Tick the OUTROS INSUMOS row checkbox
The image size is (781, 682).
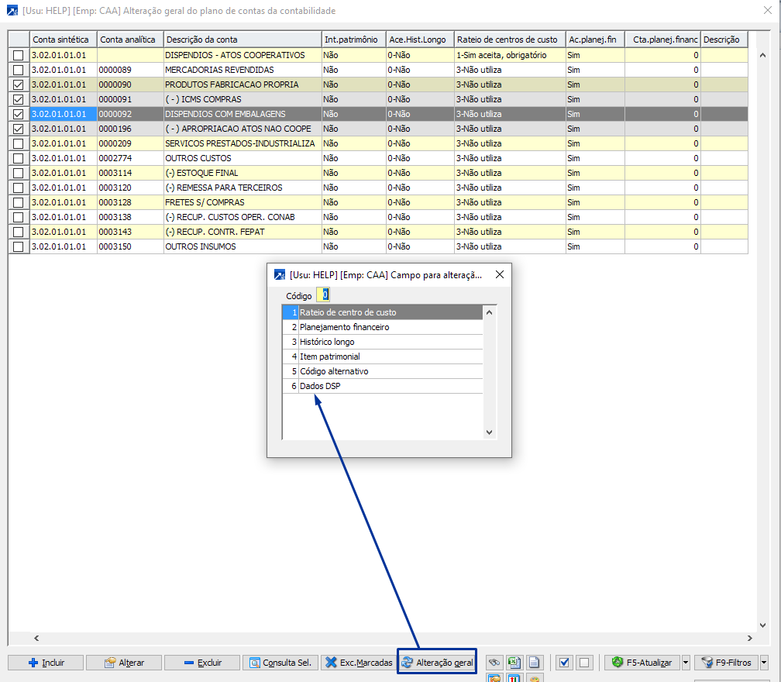pyautogui.click(x=19, y=246)
